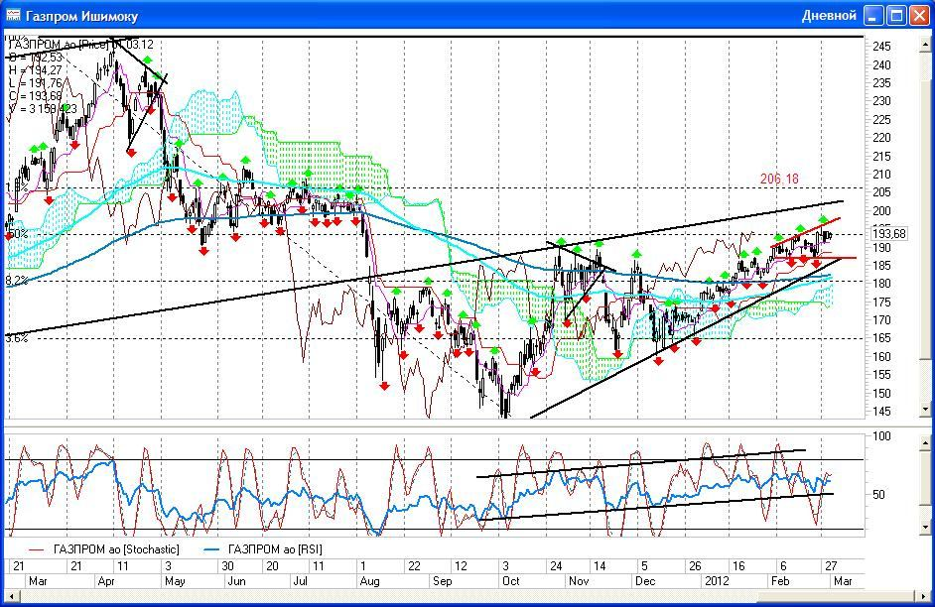The width and height of the screenshot is (935, 607).
Task: Click the Sep month label on the time axis
Action: (x=443, y=581)
